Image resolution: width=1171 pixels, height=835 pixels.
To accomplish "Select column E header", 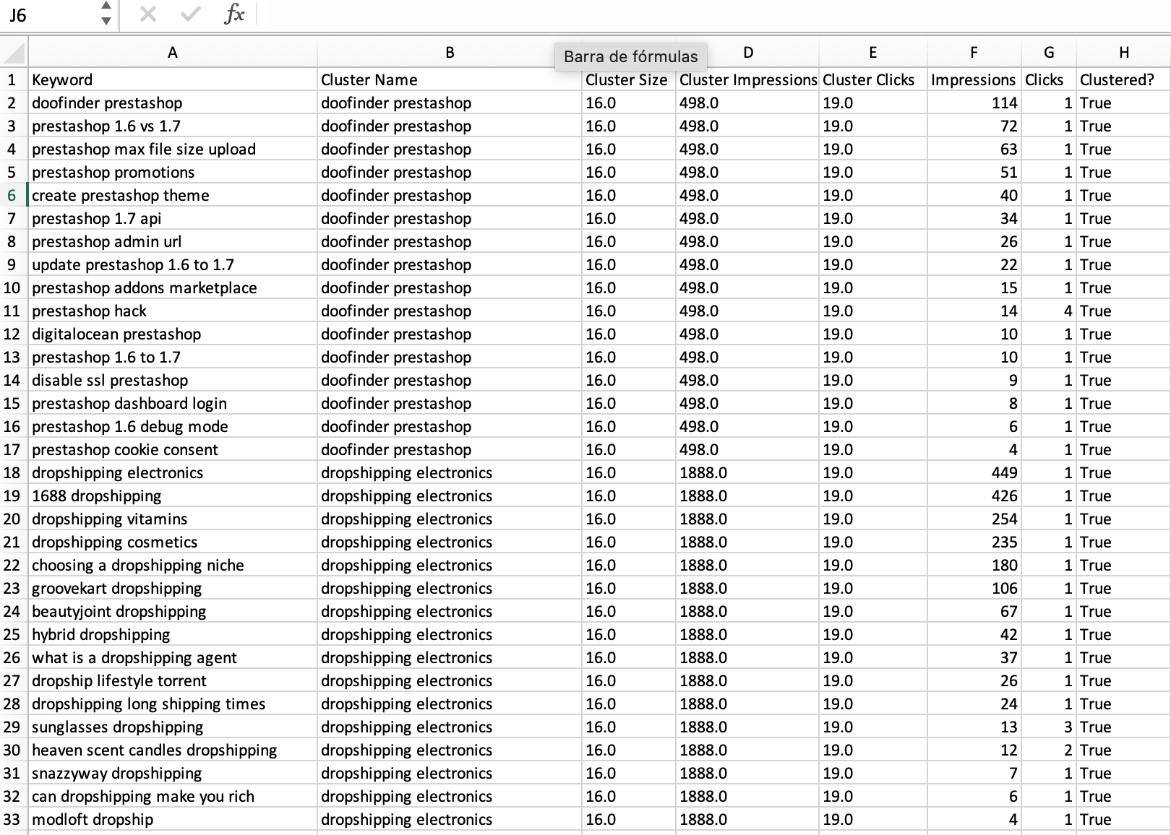I will click(x=872, y=52).
